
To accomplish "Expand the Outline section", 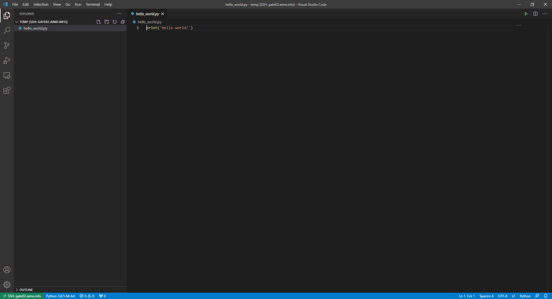I will (26, 290).
